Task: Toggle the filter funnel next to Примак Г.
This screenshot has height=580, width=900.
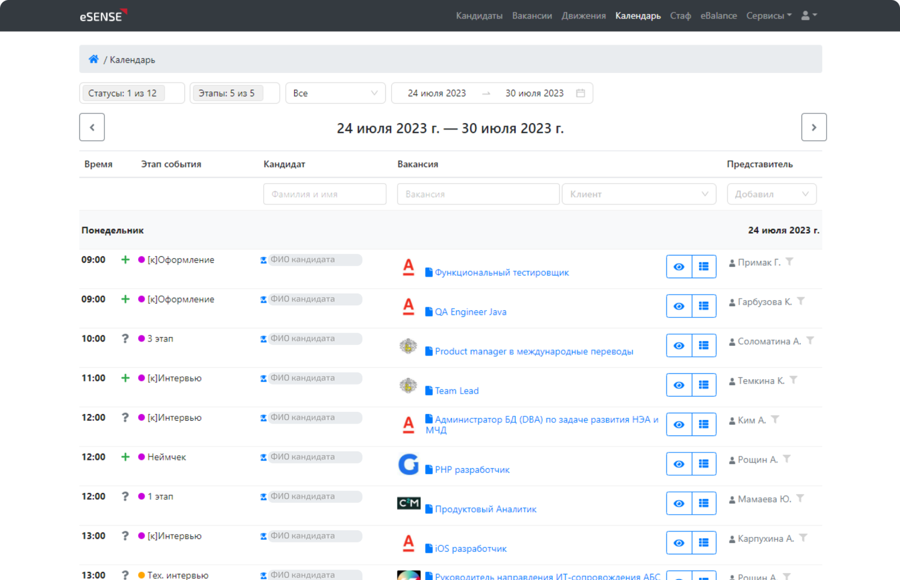Action: (789, 262)
